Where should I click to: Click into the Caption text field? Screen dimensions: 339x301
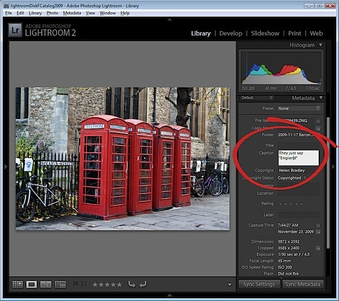coord(298,158)
